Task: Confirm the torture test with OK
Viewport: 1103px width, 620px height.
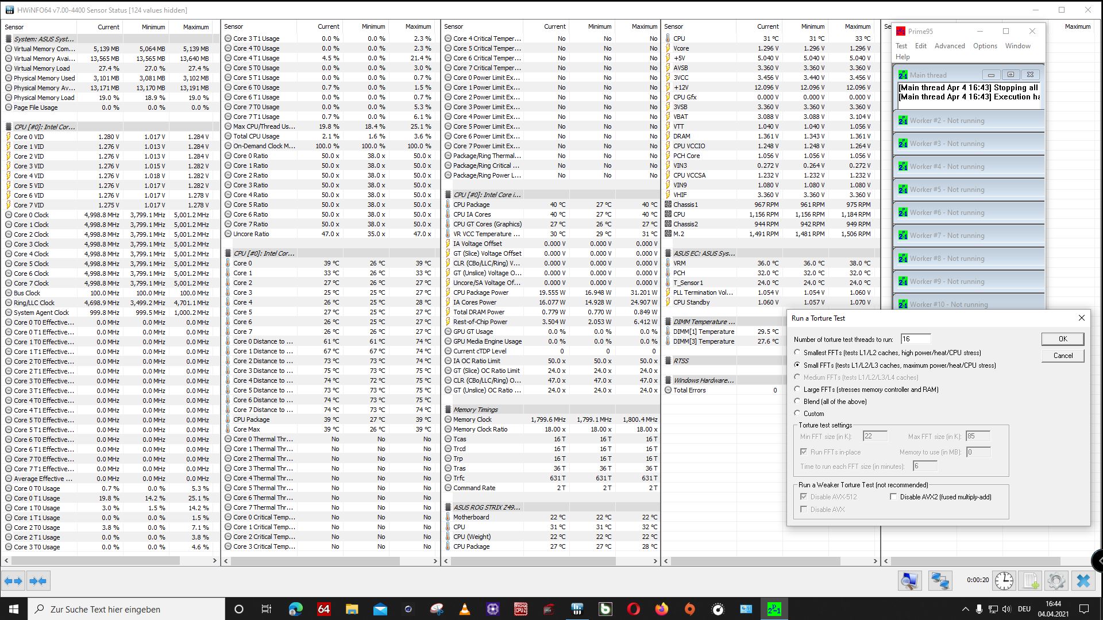Action: [x=1063, y=339]
